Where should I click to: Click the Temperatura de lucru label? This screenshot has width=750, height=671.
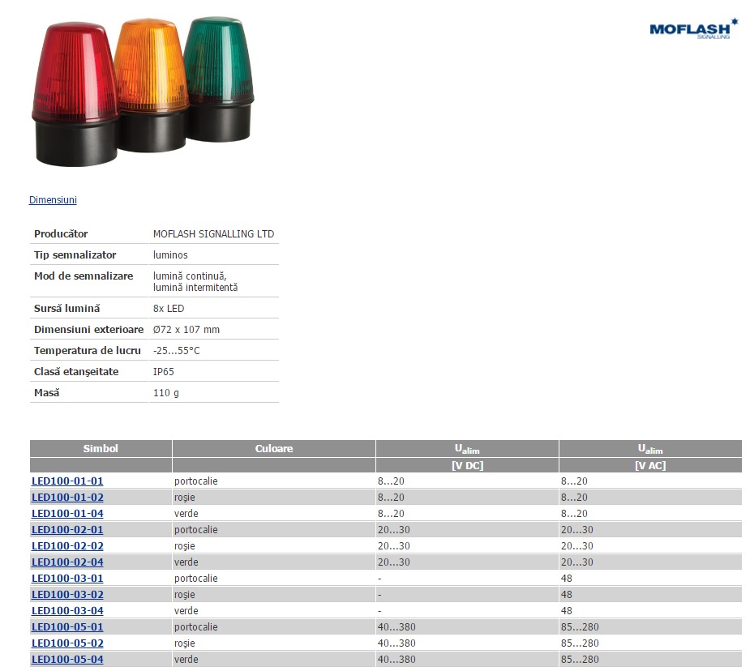pos(87,350)
